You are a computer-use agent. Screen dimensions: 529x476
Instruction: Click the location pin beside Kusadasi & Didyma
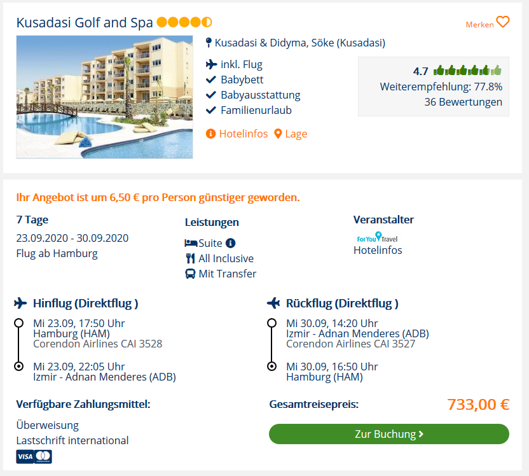point(209,43)
